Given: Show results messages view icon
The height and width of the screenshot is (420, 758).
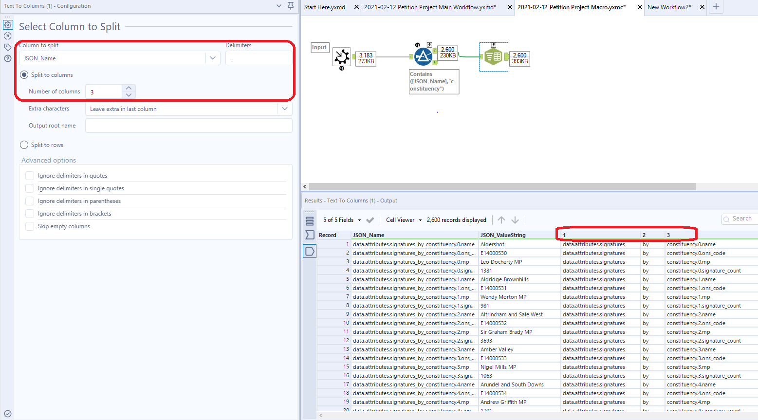Looking at the screenshot, I should (x=310, y=221).
